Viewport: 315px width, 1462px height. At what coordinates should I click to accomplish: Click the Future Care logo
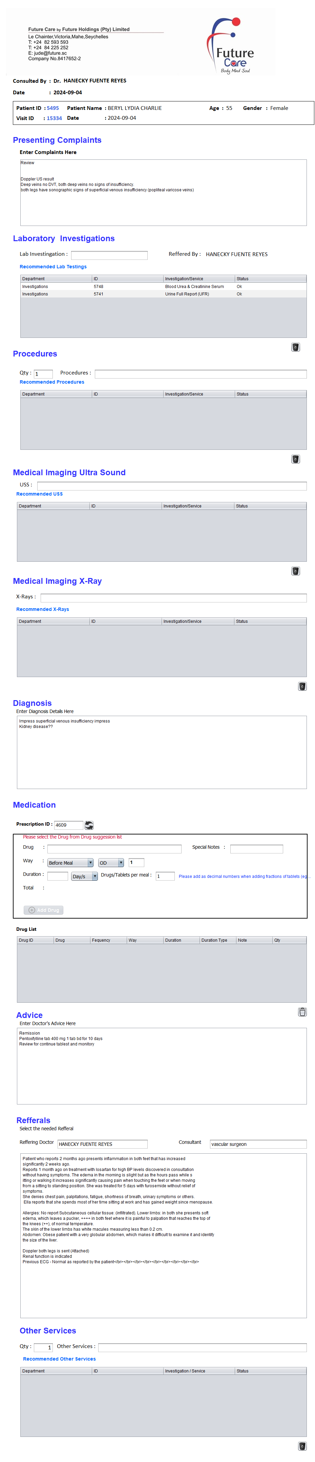[x=233, y=46]
